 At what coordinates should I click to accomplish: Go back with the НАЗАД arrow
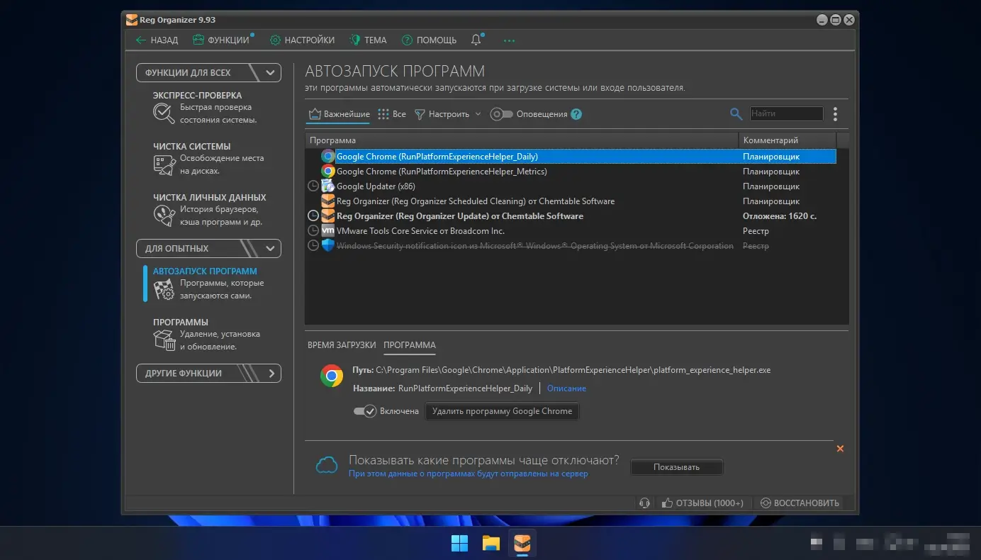(157, 40)
